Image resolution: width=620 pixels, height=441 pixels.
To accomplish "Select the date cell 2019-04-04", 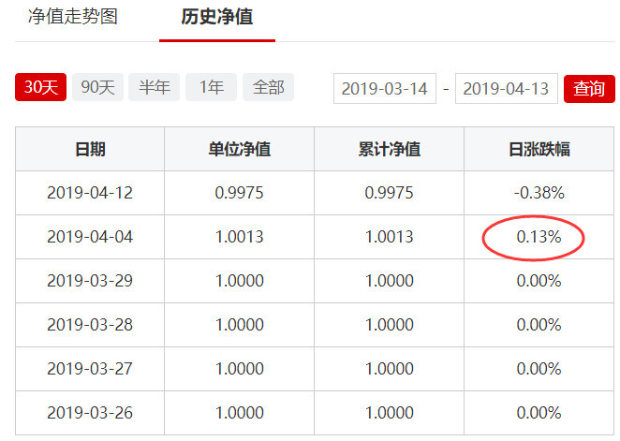I will (x=90, y=237).
